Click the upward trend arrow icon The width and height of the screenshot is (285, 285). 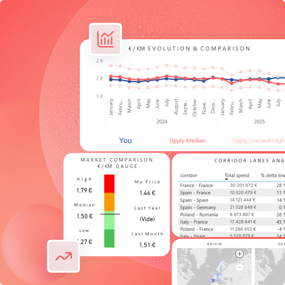[x=63, y=256]
